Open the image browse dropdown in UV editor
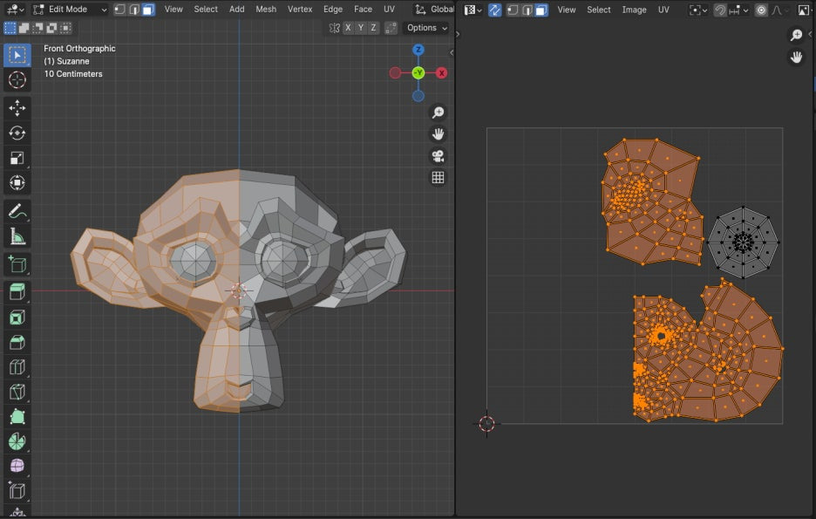Image resolution: width=816 pixels, height=519 pixels. tap(804, 10)
